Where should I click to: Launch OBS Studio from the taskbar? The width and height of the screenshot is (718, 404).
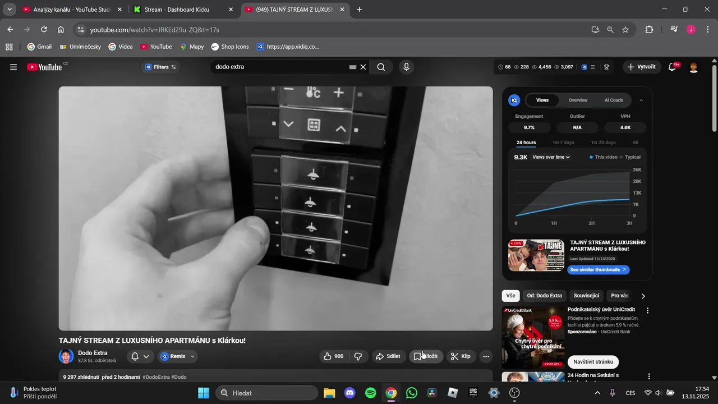pos(514,393)
